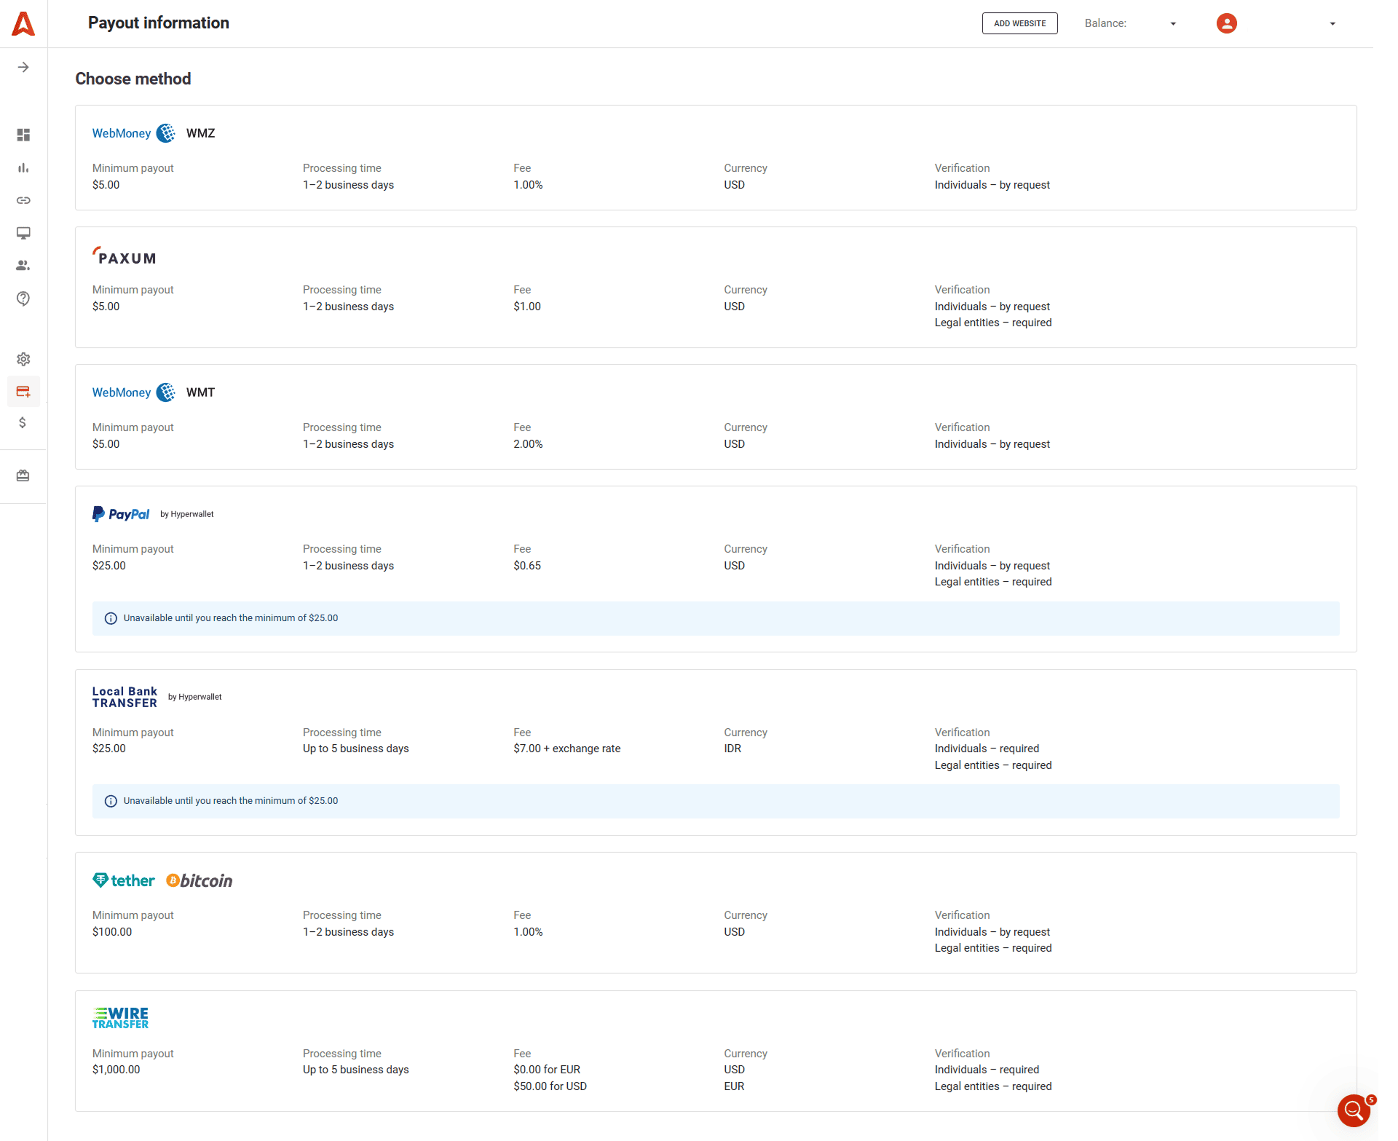
Task: Collapse the sidebar with the arrow icon
Action: point(23,67)
